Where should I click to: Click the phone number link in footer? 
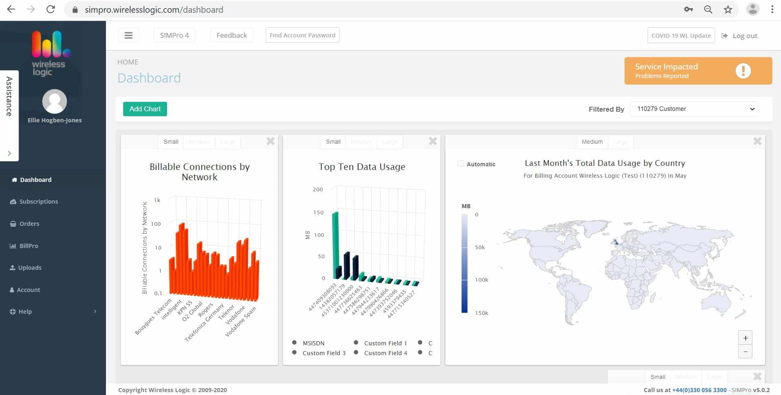tap(699, 390)
